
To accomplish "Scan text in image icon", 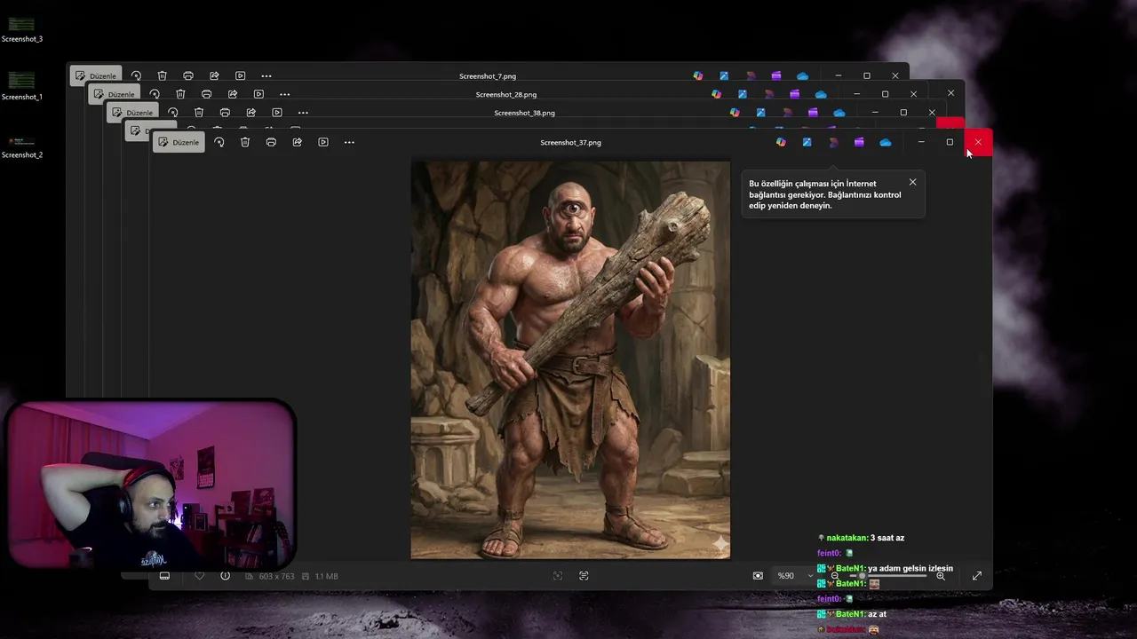I will point(584,576).
